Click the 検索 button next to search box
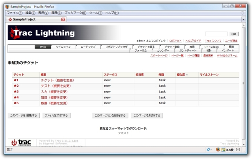The width and height of the screenshot is (252, 159). point(234,34)
